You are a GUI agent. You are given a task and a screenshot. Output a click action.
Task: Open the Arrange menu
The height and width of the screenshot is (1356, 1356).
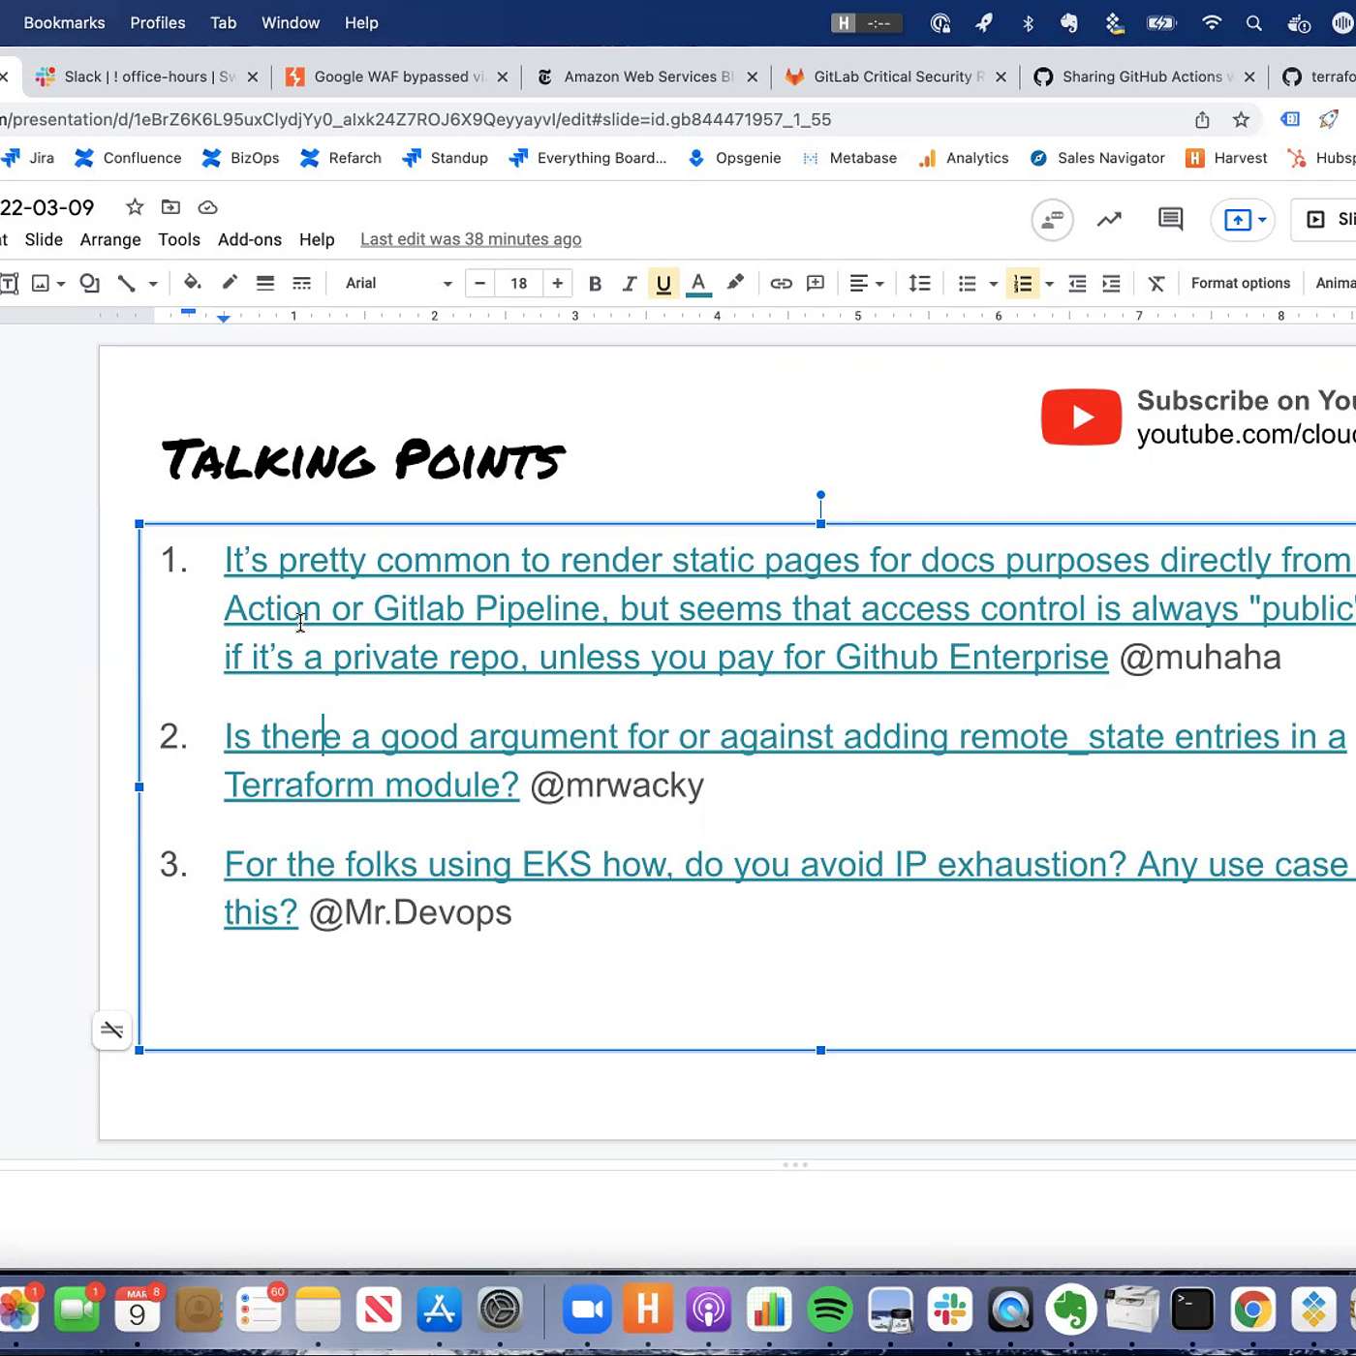110,239
